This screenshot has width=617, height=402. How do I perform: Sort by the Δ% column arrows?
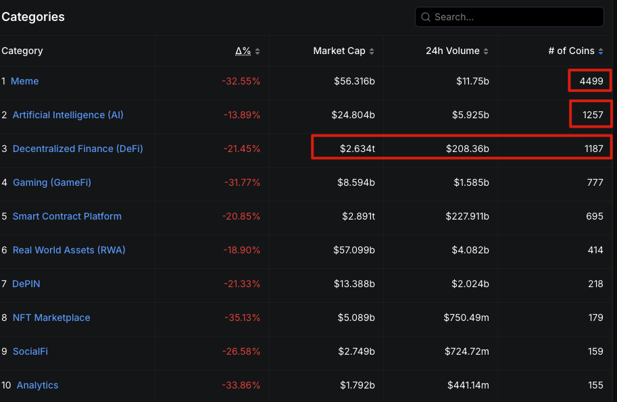tap(257, 51)
